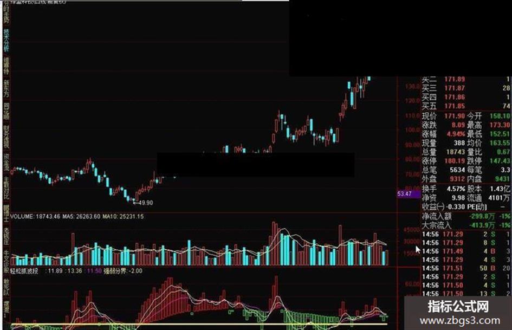Click the 现价 171.90 value
This screenshot has height=330, width=512.
coord(453,116)
